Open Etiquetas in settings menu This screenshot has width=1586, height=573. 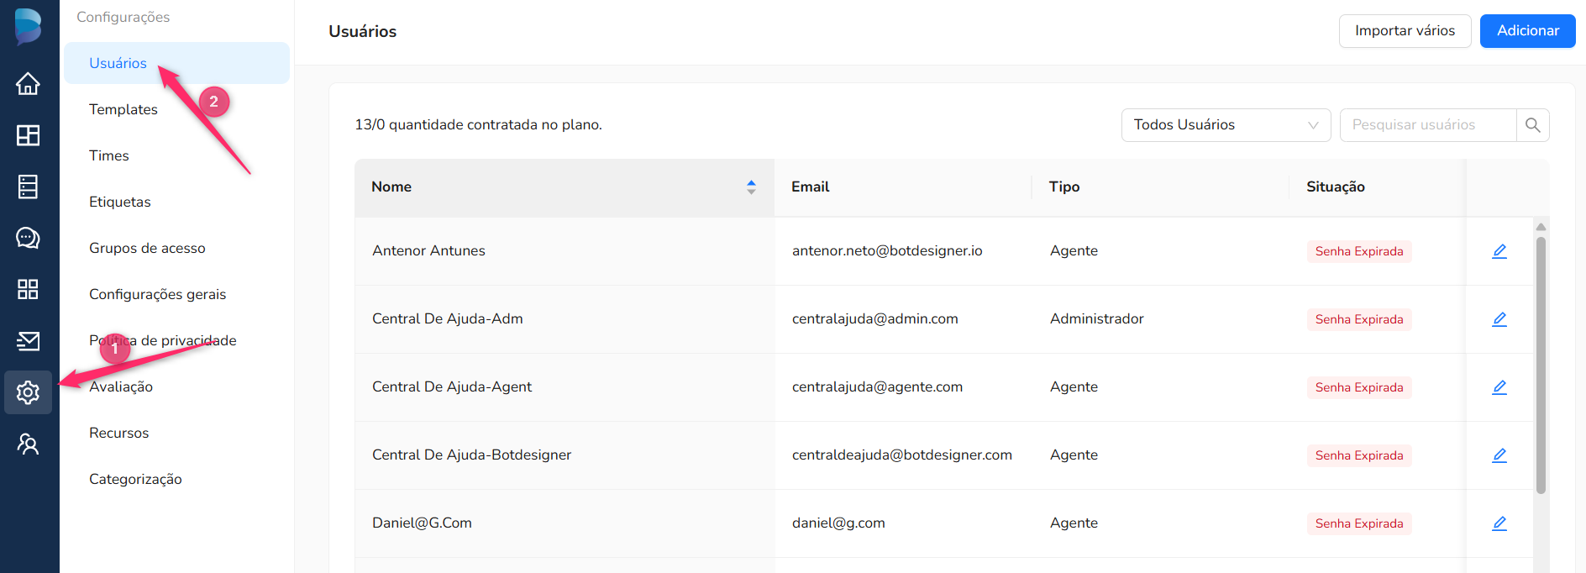point(120,202)
